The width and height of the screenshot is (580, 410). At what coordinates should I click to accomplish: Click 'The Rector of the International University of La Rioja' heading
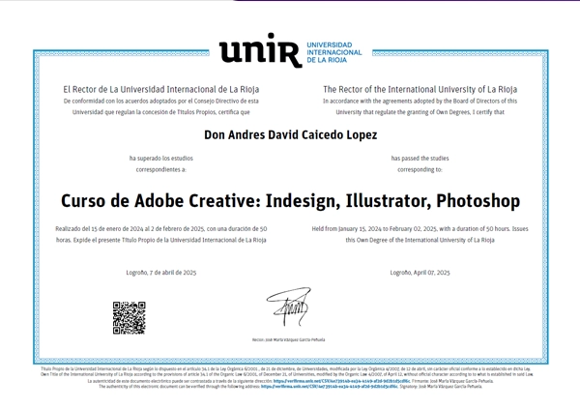pos(420,90)
